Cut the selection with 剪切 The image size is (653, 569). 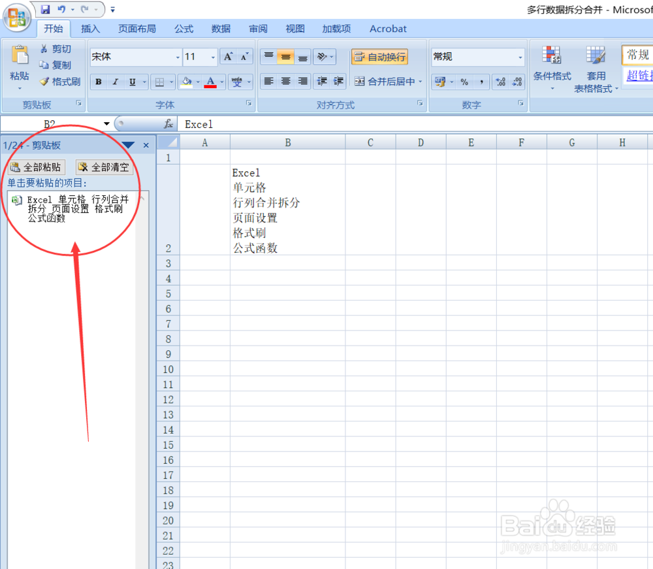[x=56, y=49]
